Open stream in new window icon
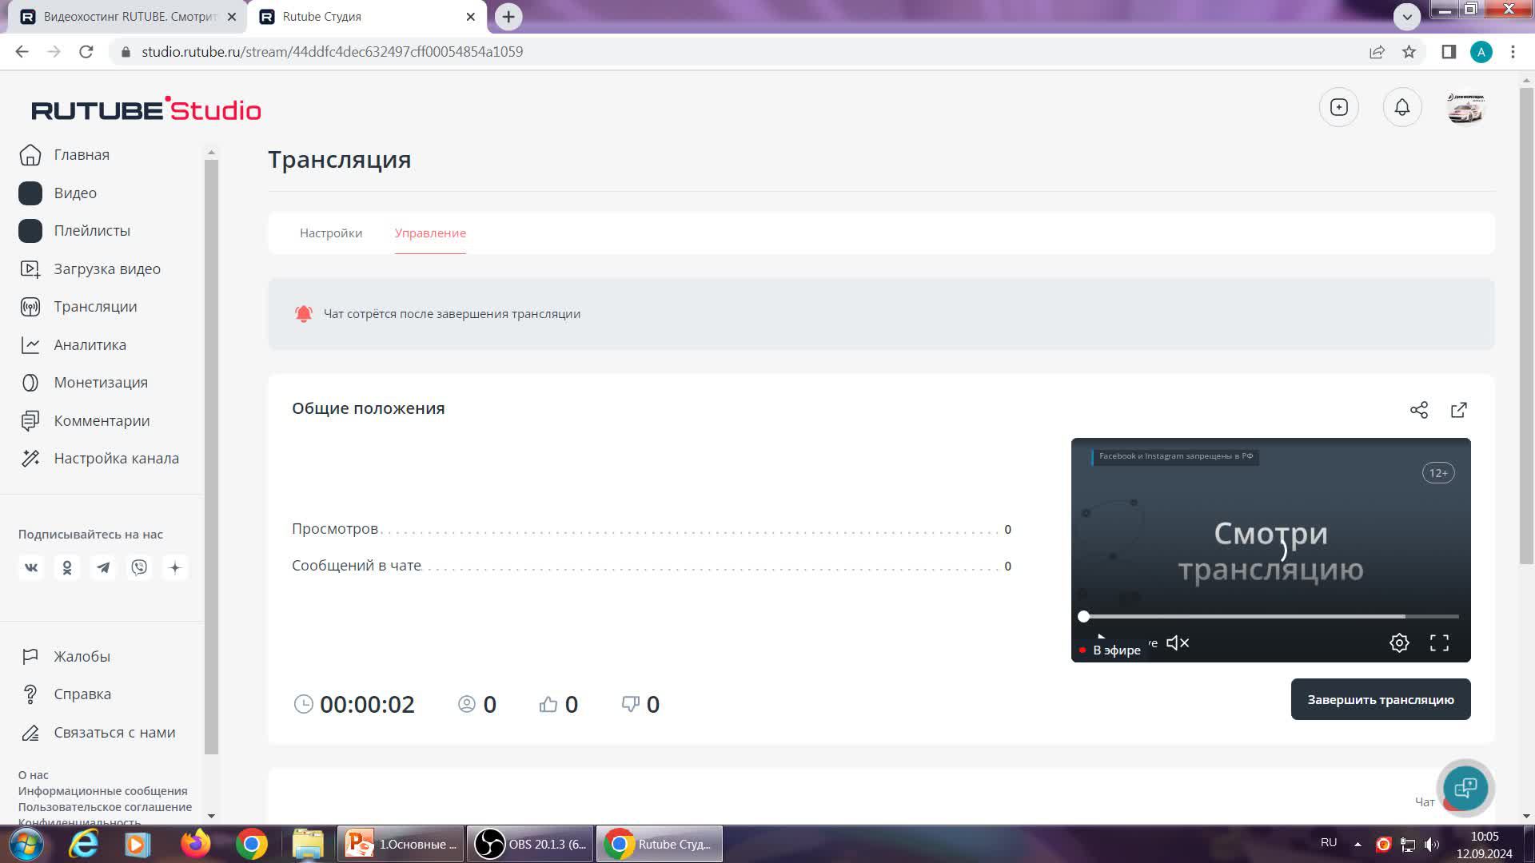This screenshot has height=863, width=1535. click(x=1459, y=410)
